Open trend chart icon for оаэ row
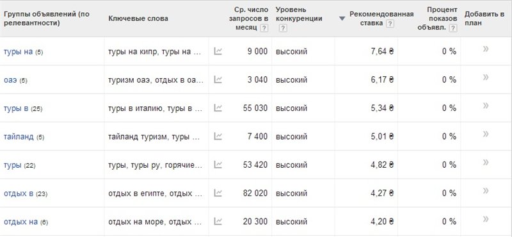The image size is (512, 237). pyautogui.click(x=218, y=79)
